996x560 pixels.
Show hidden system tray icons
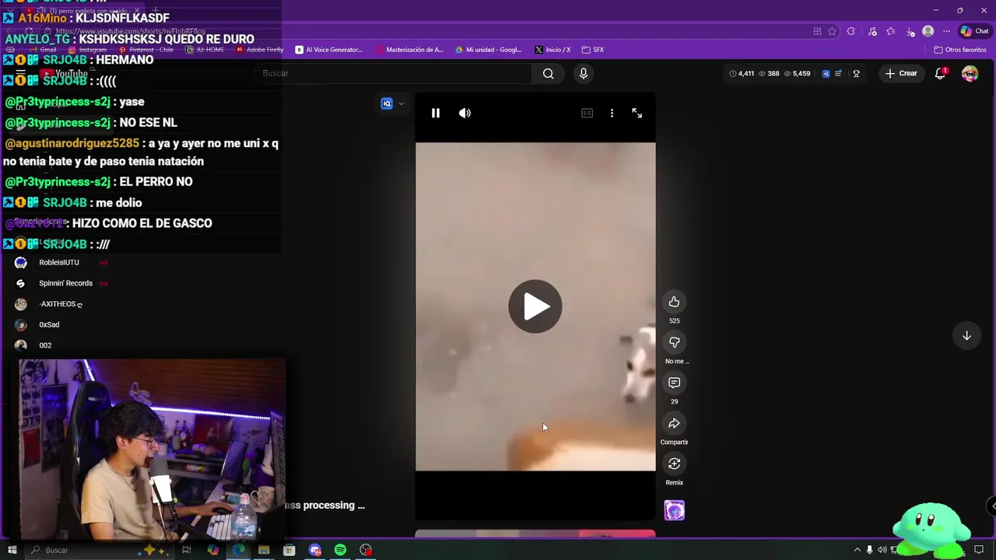(x=857, y=550)
